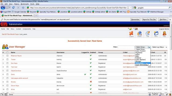
Task: Click the goggles search box
Action: [153, 8]
